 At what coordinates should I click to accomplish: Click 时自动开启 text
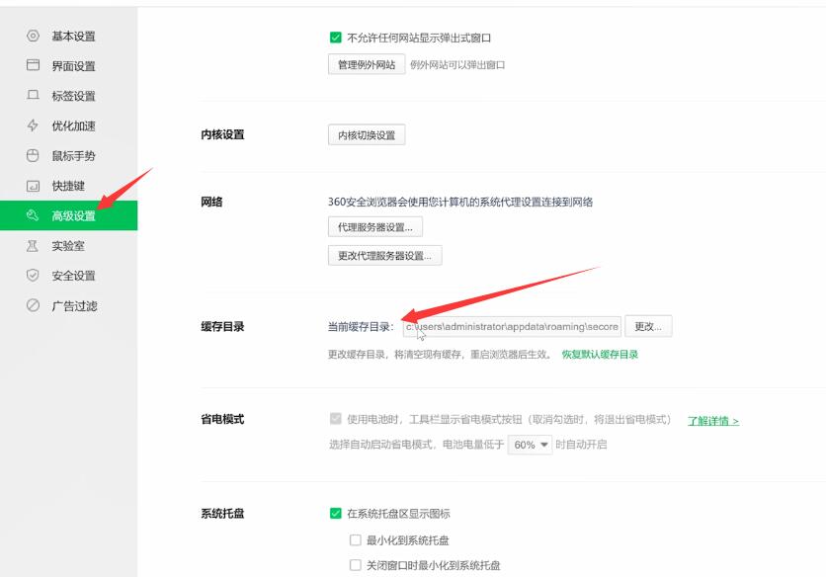point(581,445)
